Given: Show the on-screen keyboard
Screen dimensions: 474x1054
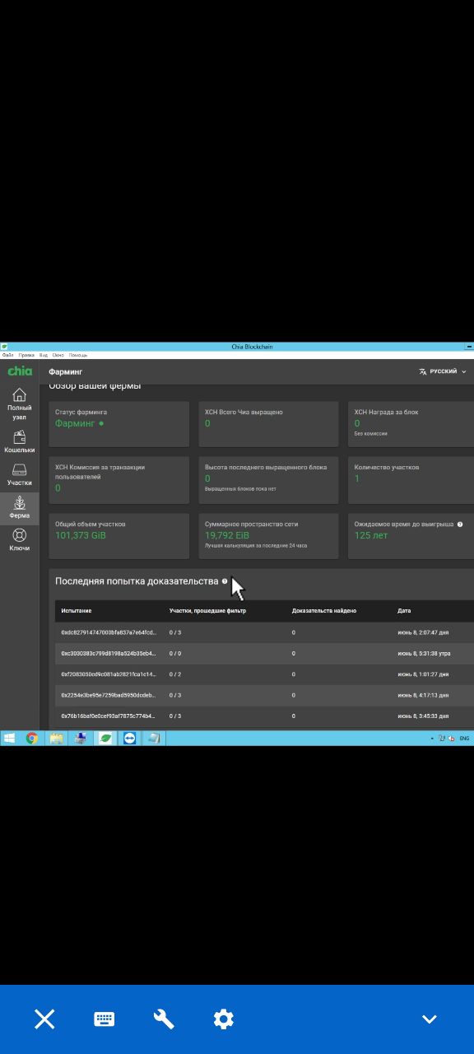Looking at the screenshot, I should pos(105,1019).
